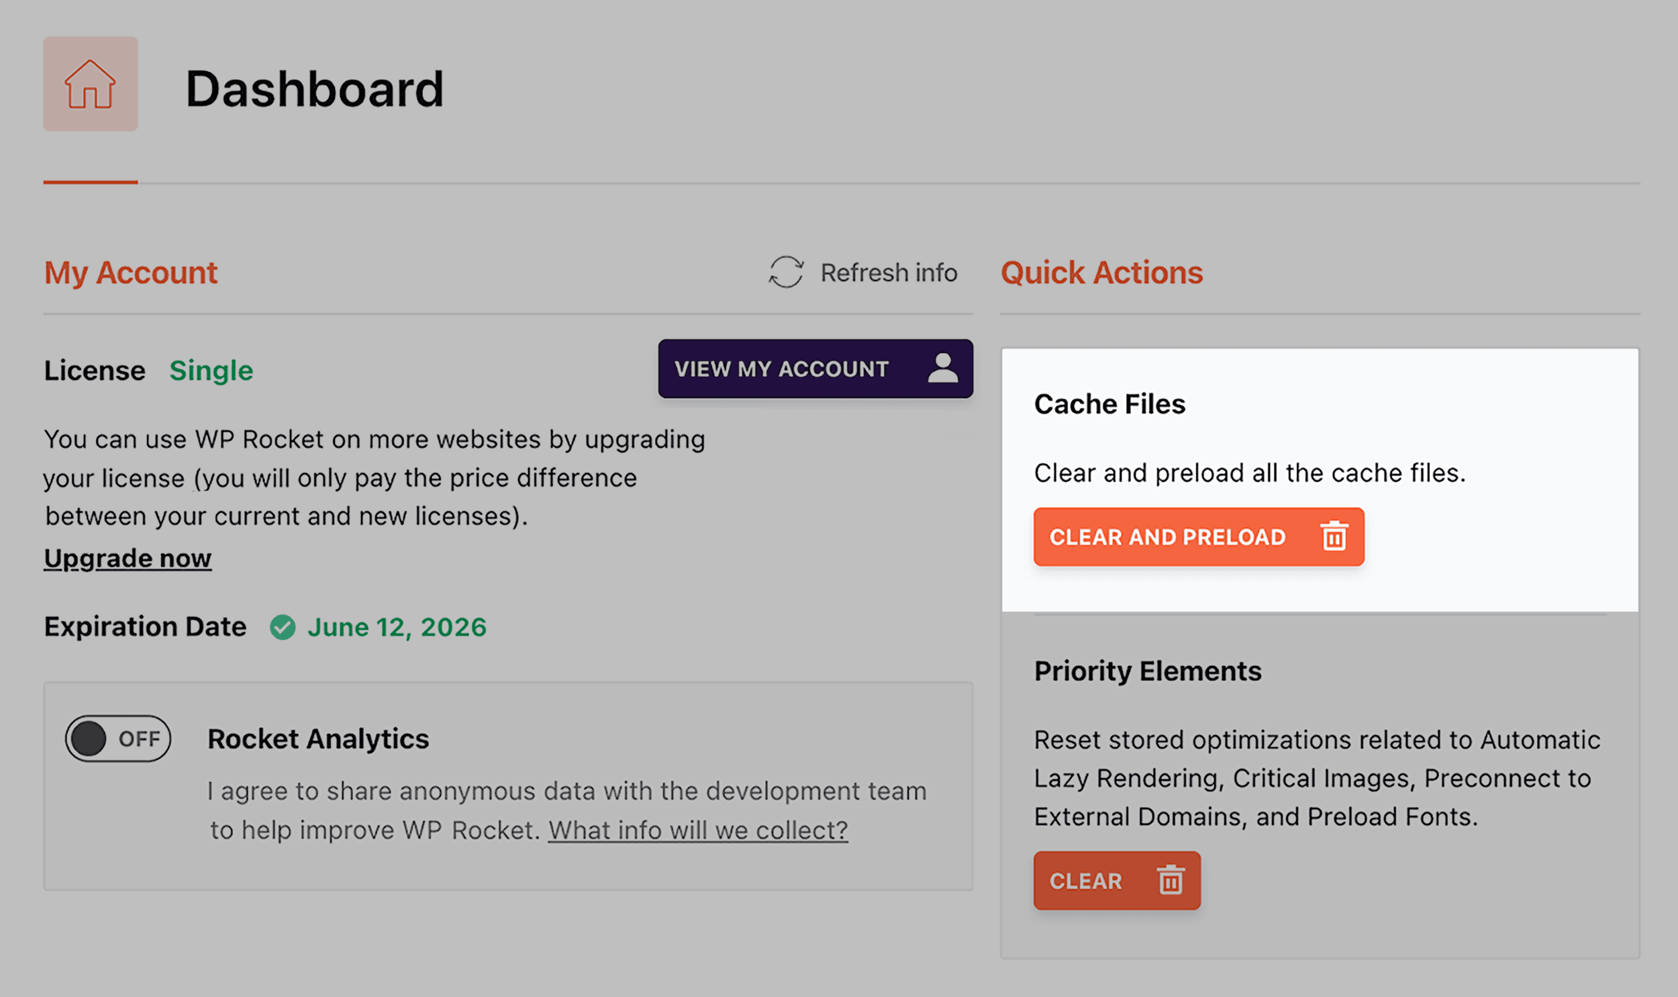Click the Refresh info label
Image resolution: width=1678 pixels, height=997 pixels.
887,273
